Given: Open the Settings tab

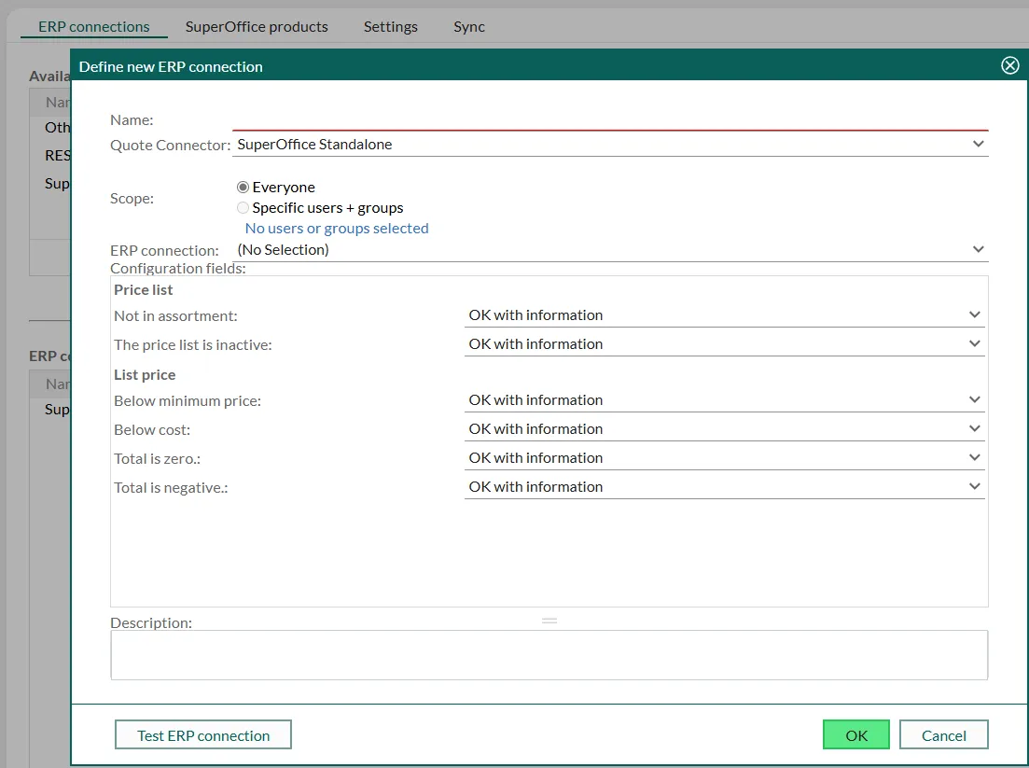Looking at the screenshot, I should pyautogui.click(x=390, y=26).
